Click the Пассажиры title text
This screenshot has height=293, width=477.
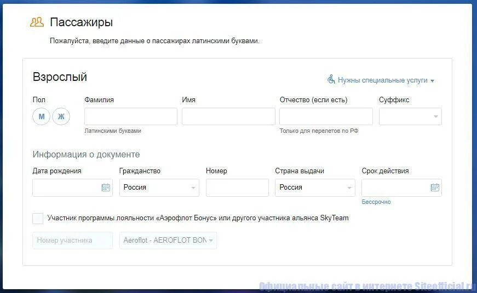(81, 22)
